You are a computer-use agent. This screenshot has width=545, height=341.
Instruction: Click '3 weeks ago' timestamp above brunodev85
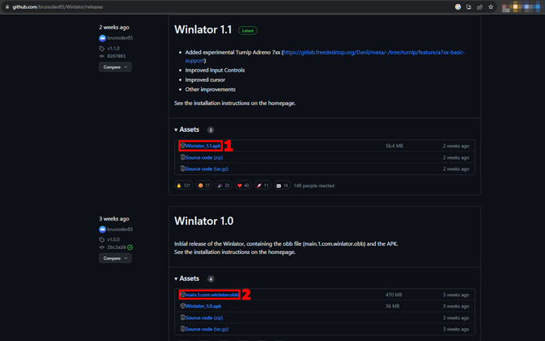[114, 219]
